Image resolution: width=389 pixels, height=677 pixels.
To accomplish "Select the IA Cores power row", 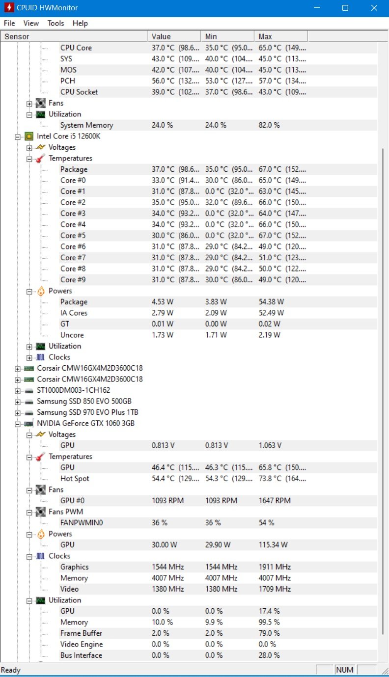I will click(218, 313).
